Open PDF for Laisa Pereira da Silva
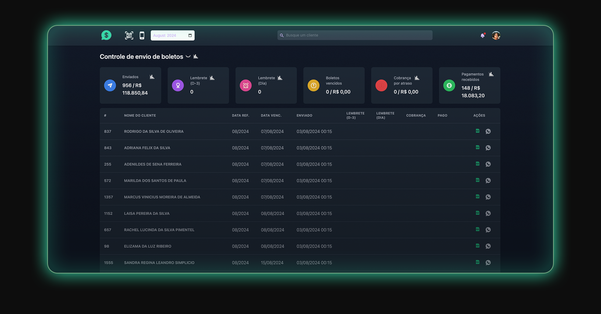Screen dimensions: 601x314 477,213
